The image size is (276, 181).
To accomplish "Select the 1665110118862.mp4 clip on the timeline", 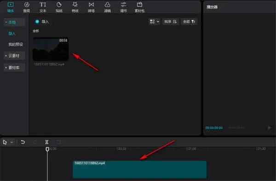I will 140,170.
